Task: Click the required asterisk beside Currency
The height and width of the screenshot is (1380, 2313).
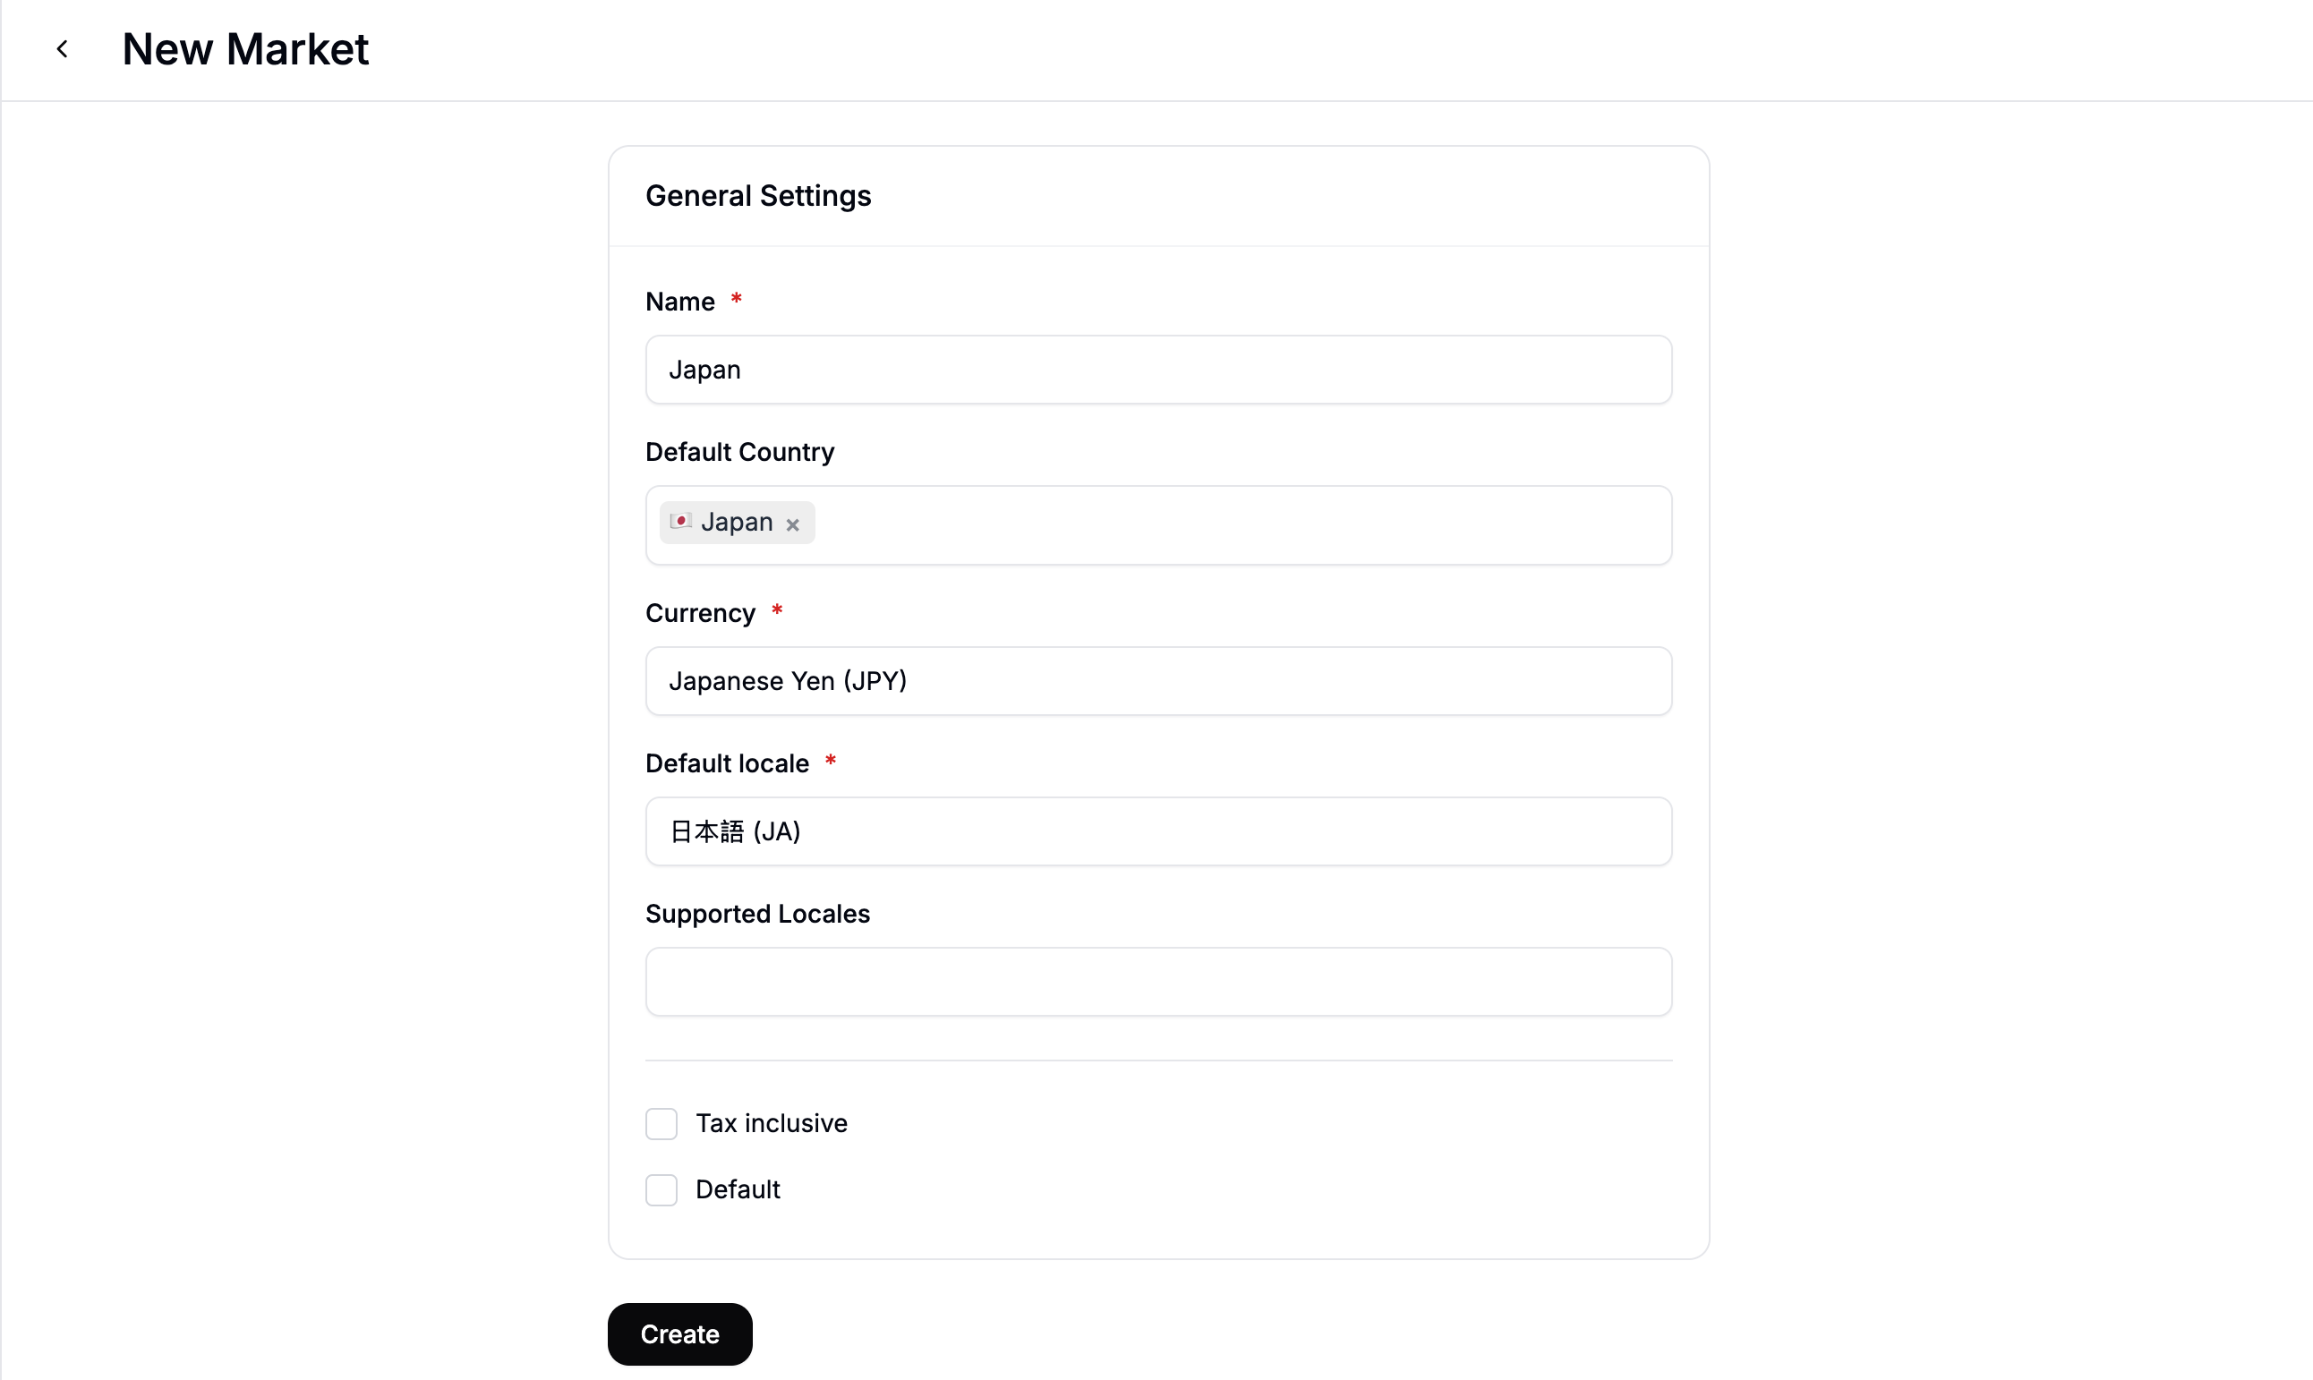Action: (x=778, y=609)
